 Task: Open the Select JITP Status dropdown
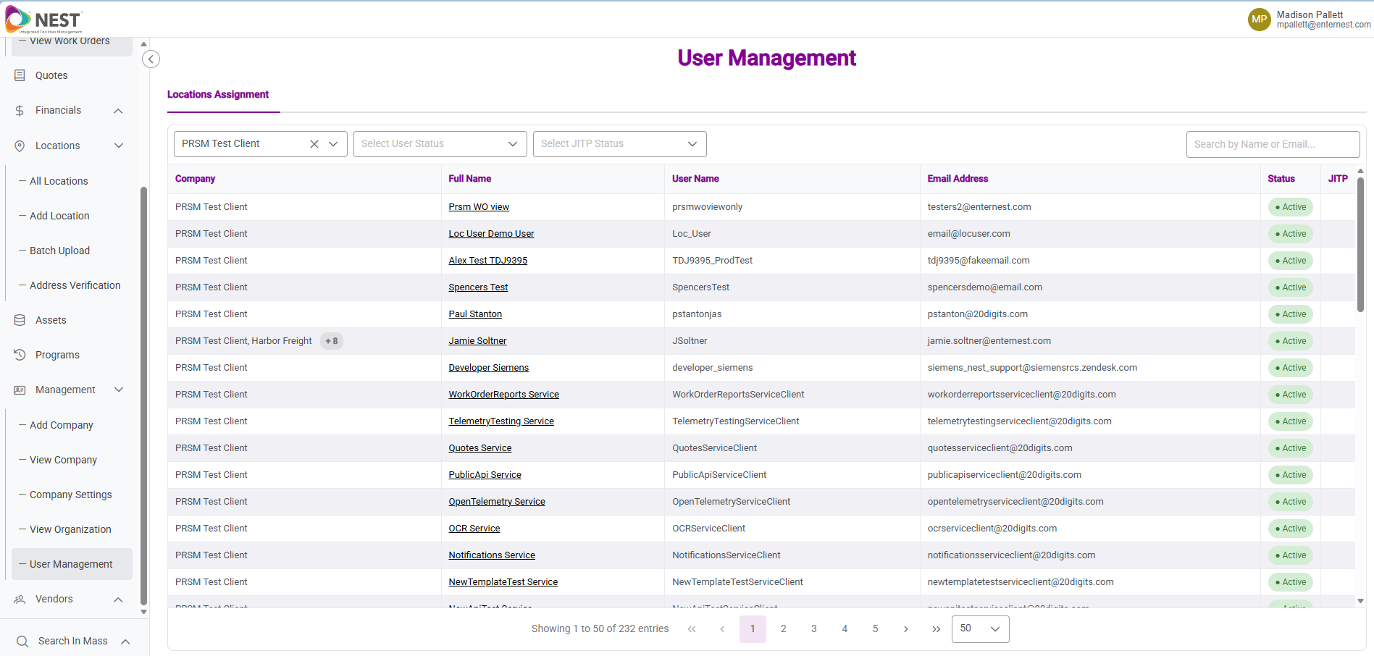[620, 144]
